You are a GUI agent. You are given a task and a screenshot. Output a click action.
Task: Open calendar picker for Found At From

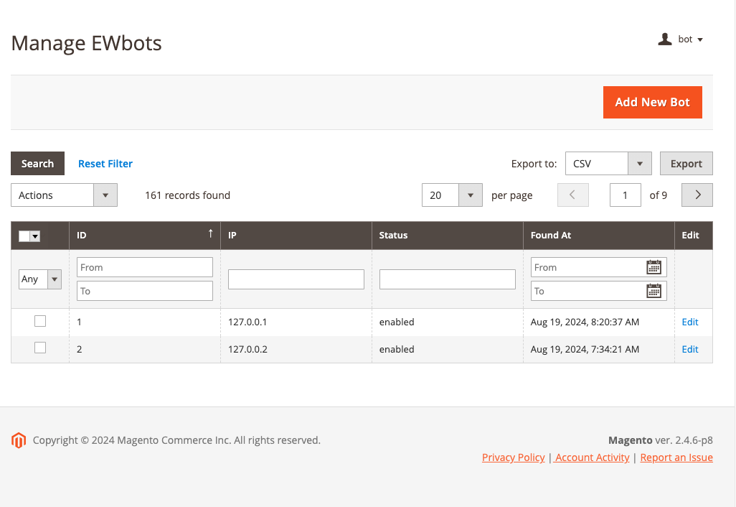[x=654, y=267]
